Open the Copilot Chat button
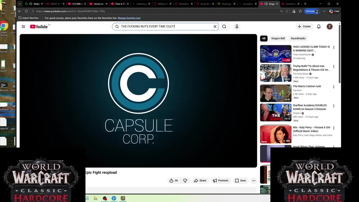Image resolution: width=359 pixels, height=202 pixels. (334, 11)
